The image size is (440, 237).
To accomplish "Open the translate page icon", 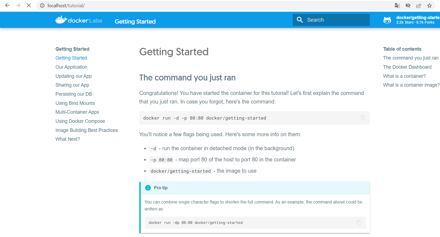I will (397, 6).
